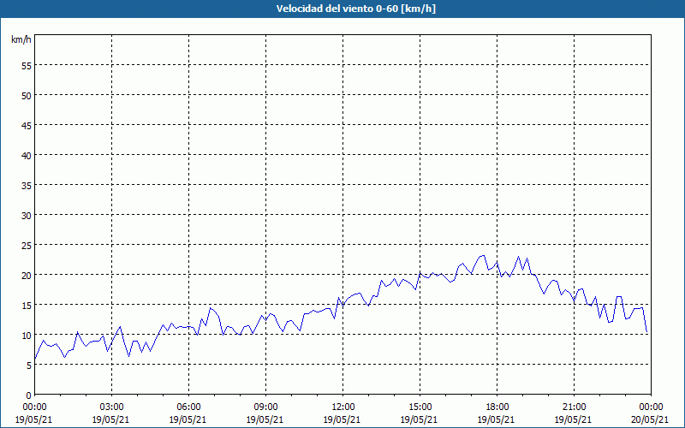Click the 09:00 time marker label

pos(265,407)
